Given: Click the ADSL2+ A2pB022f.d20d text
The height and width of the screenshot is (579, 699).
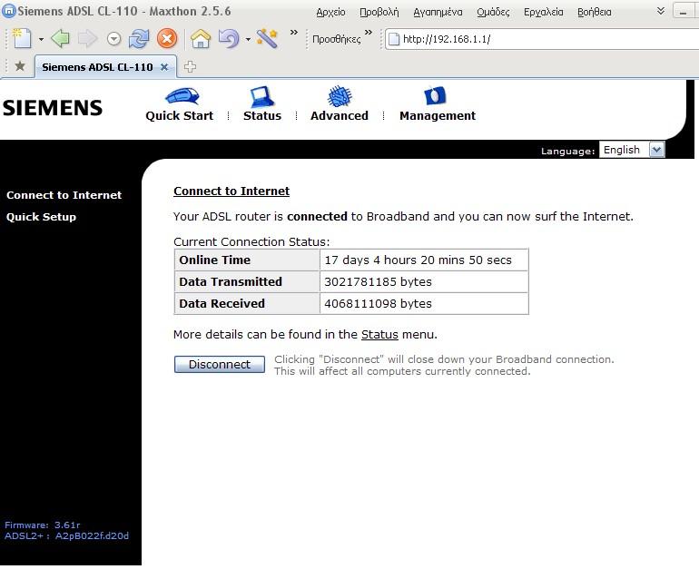Looking at the screenshot, I should pyautogui.click(x=66, y=535).
